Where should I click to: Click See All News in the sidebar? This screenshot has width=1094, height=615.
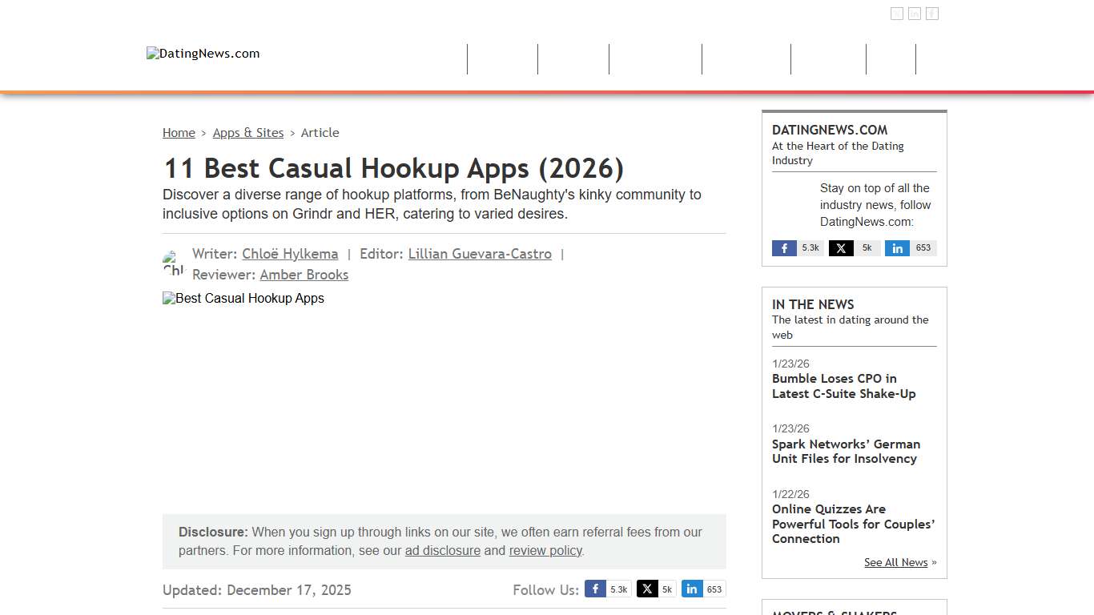point(895,561)
